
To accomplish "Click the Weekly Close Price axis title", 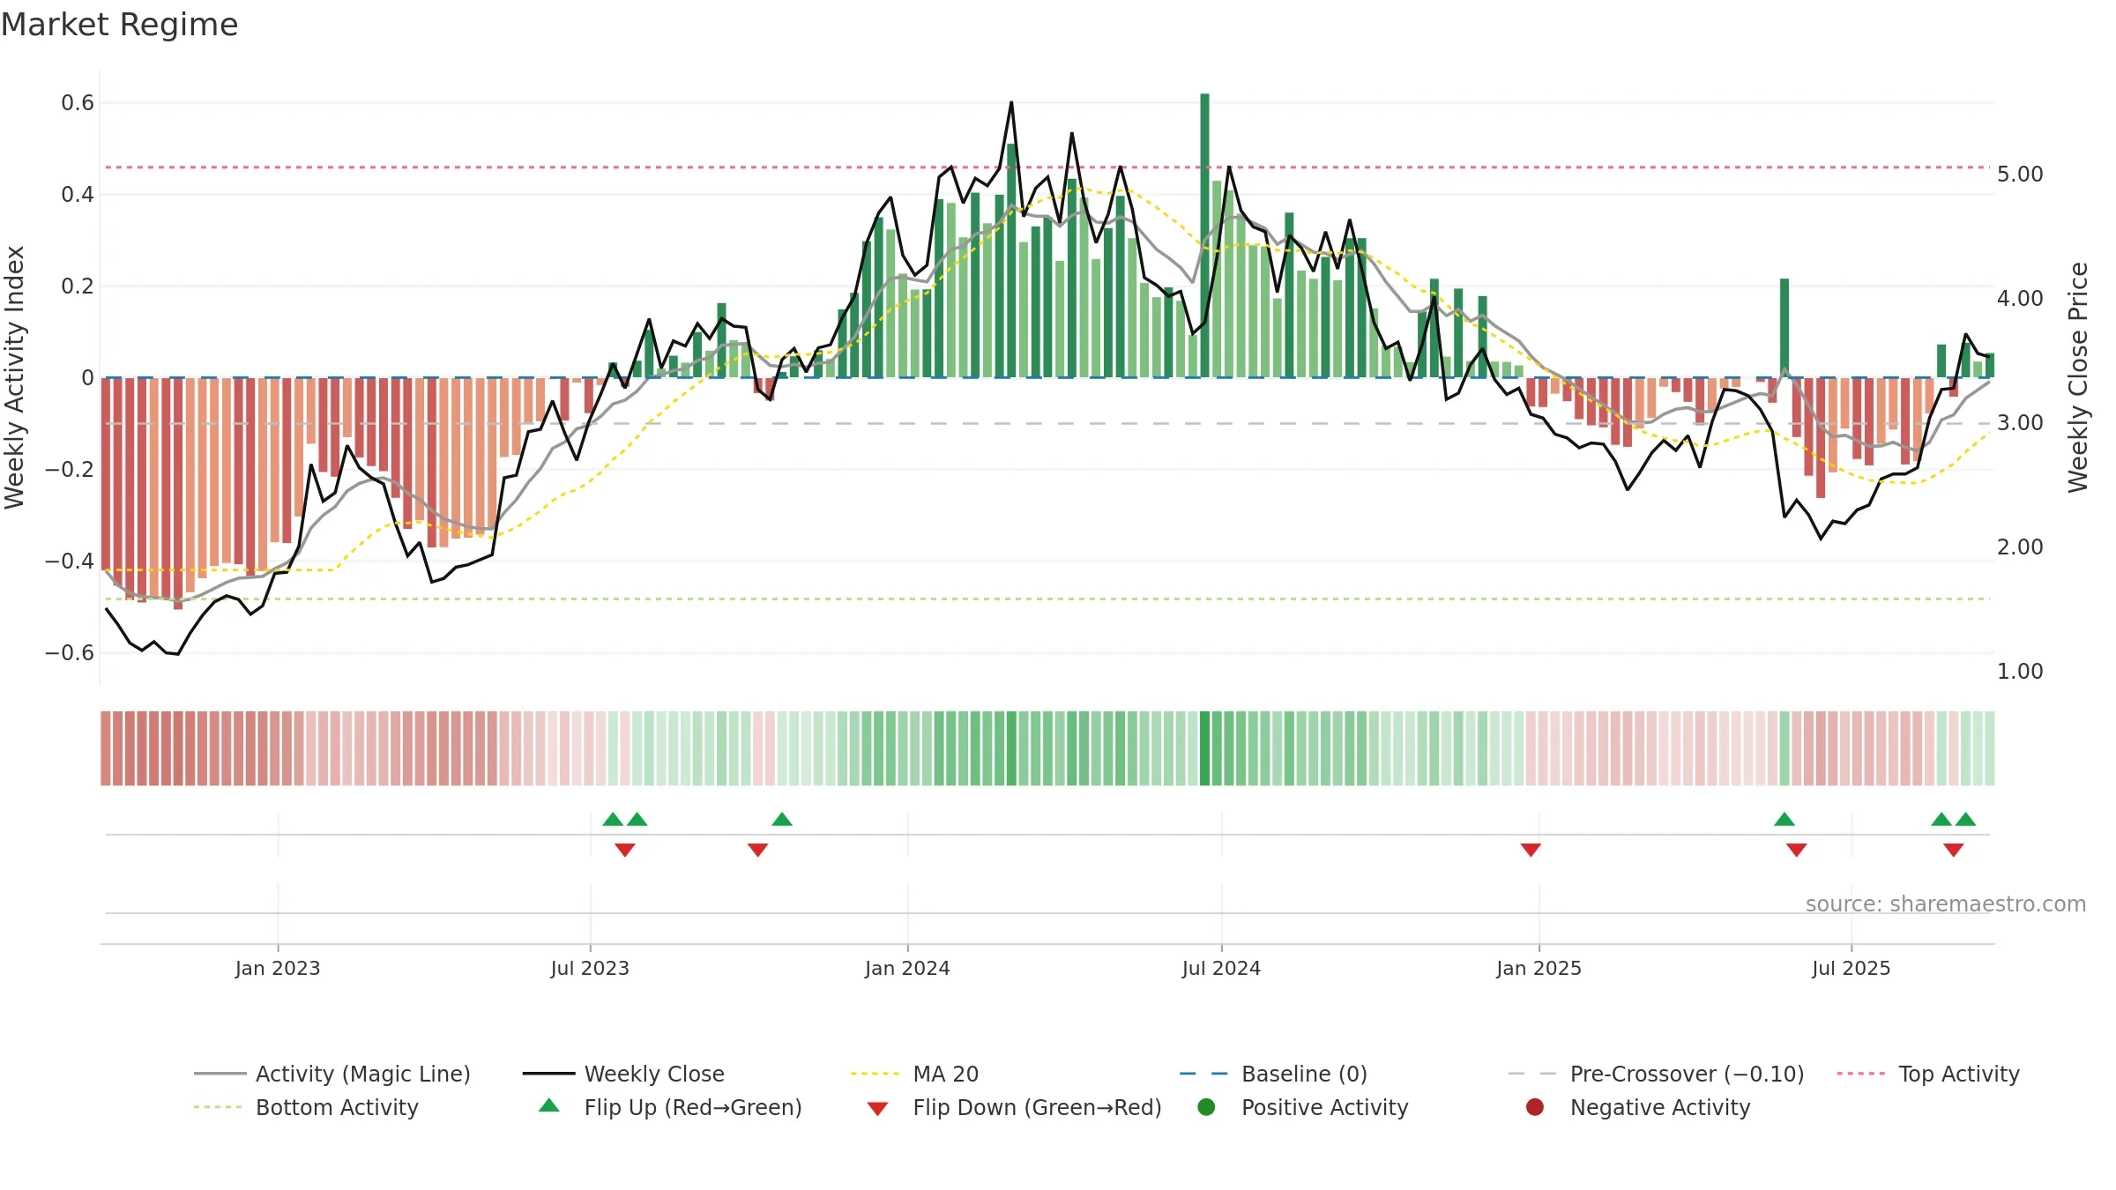I will pos(2078,377).
